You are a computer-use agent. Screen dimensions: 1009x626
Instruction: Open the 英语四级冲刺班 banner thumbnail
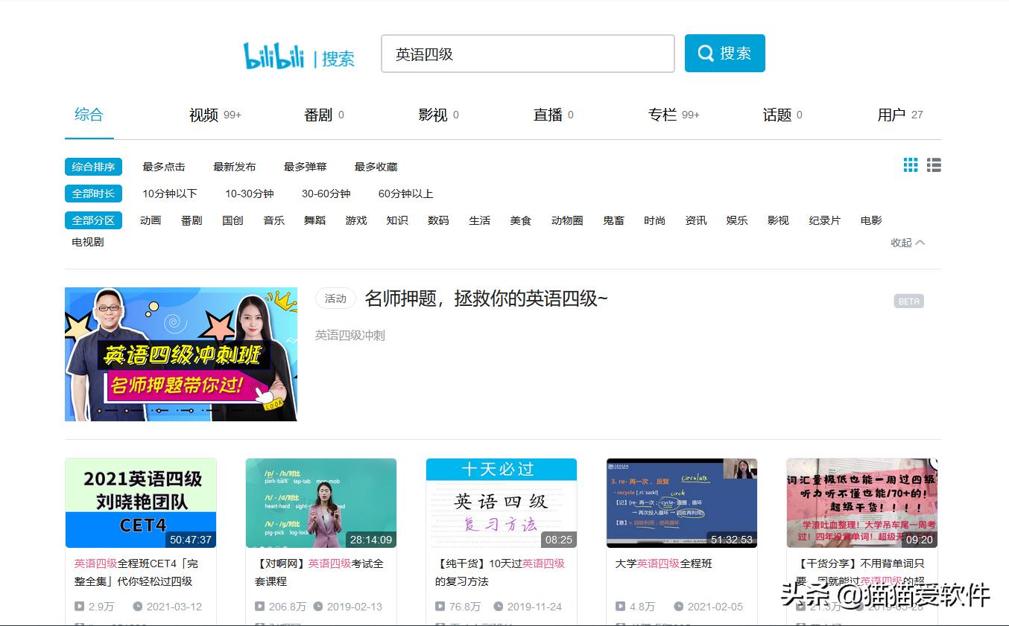[181, 354]
